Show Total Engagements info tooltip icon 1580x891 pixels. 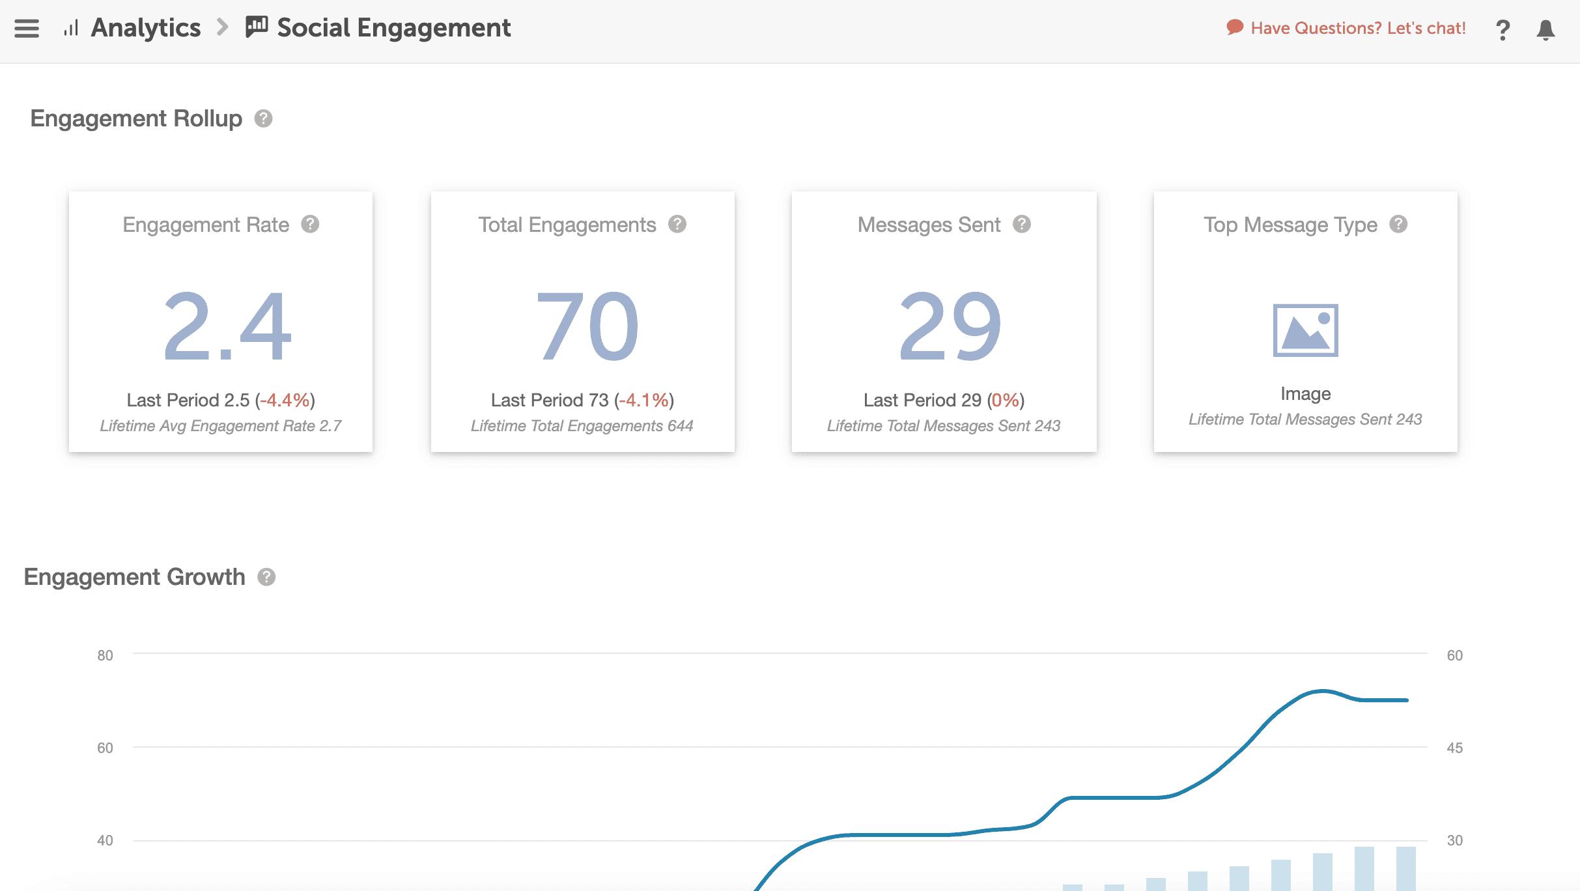[x=677, y=224]
